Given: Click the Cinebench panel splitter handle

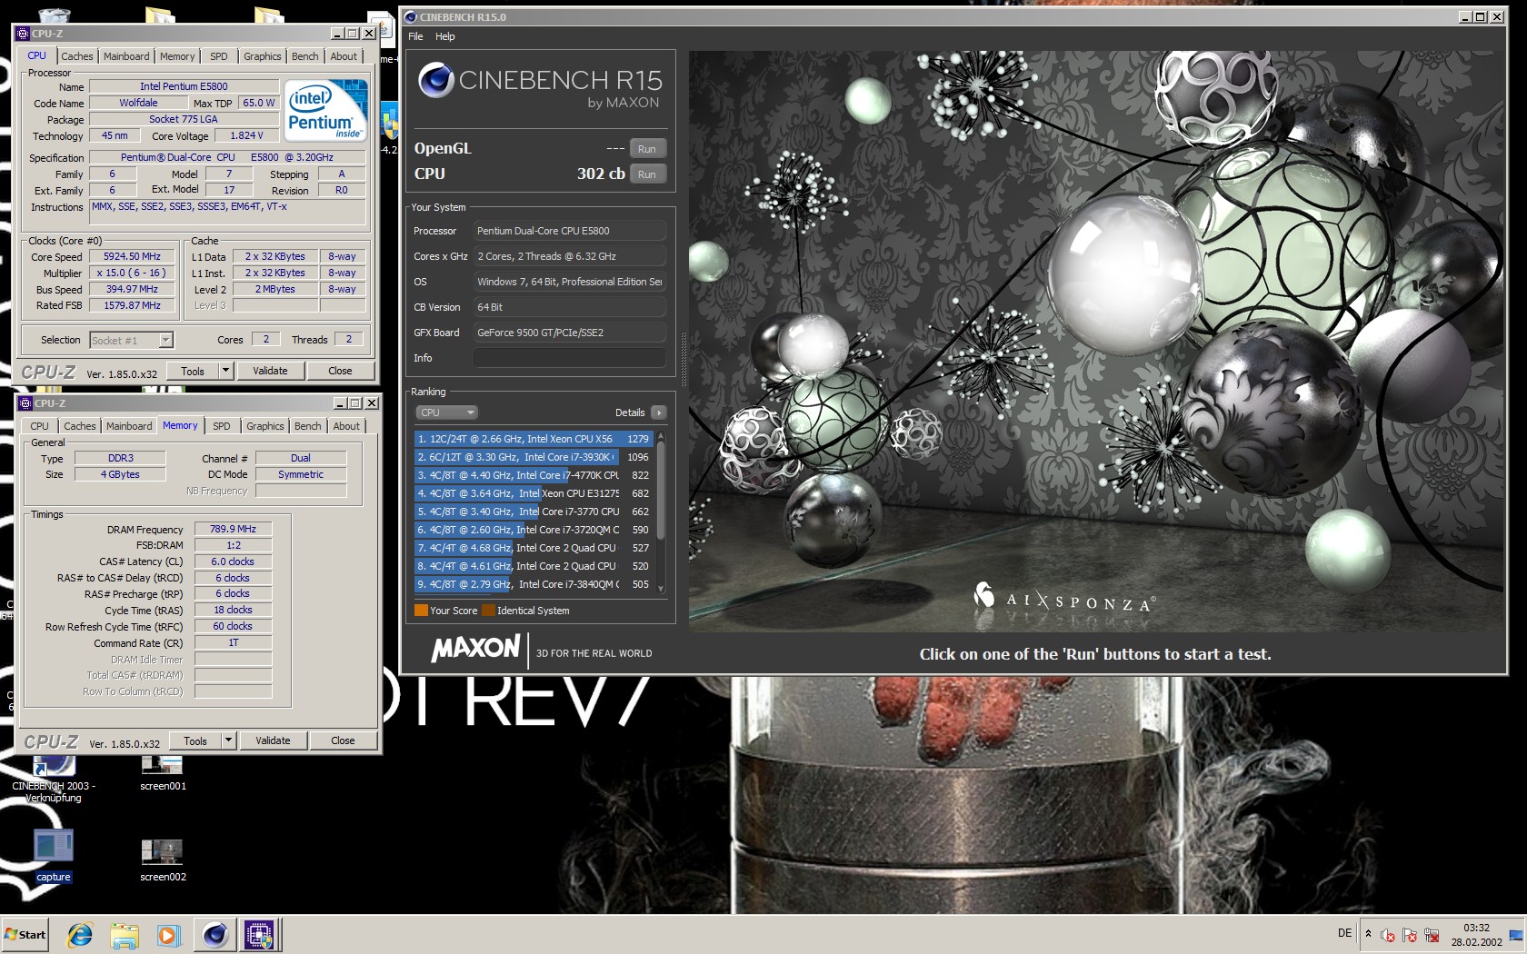Looking at the screenshot, I should coord(683,359).
